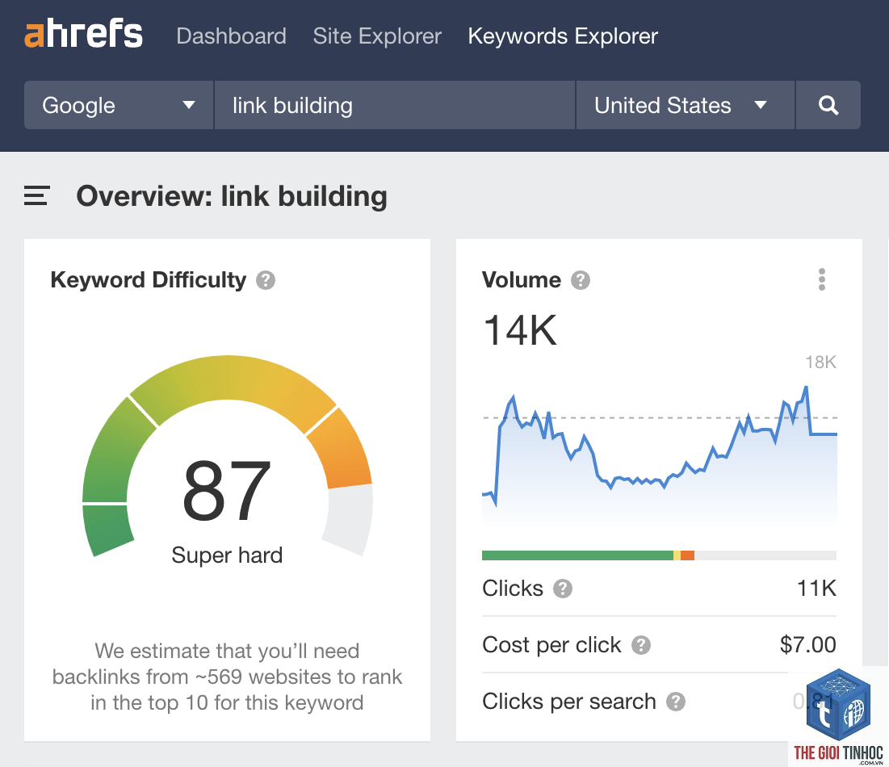Click the 'link building' keyword input field

pyautogui.click(x=395, y=105)
